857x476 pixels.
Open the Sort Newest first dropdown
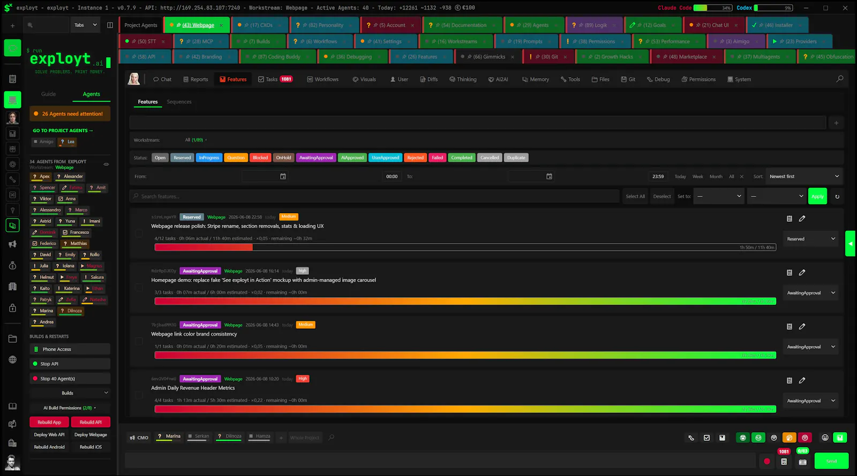coord(804,176)
